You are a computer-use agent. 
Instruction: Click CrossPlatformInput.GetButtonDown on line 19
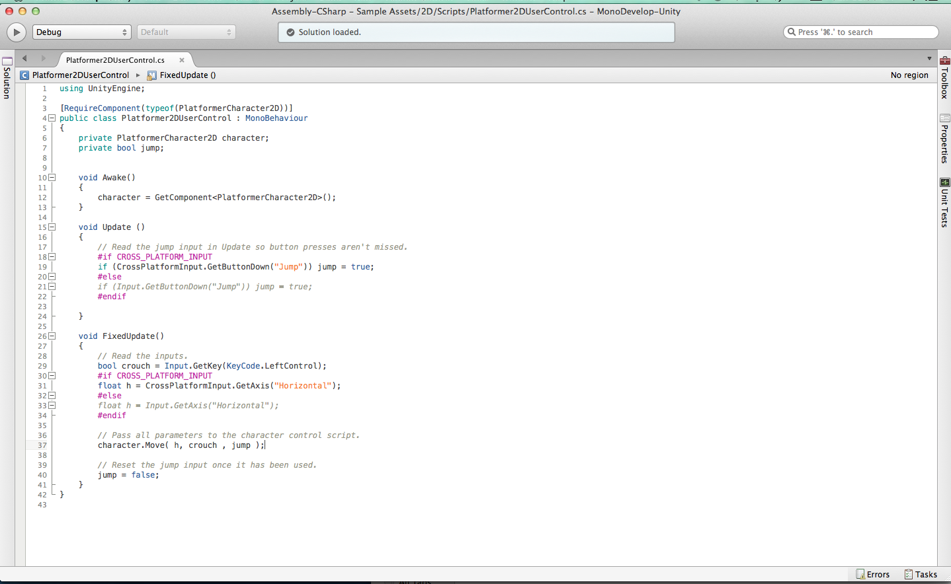point(193,267)
